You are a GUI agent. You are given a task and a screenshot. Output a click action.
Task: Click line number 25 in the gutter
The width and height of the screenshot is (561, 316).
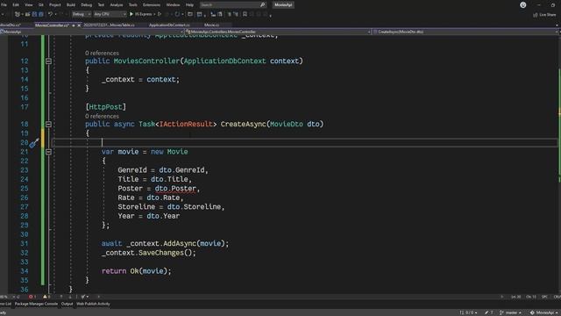(x=24, y=189)
